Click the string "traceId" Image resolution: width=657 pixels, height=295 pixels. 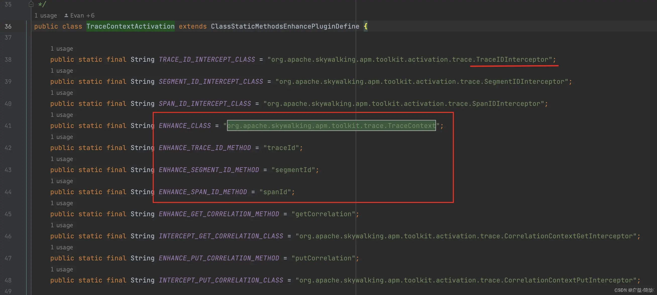click(281, 148)
